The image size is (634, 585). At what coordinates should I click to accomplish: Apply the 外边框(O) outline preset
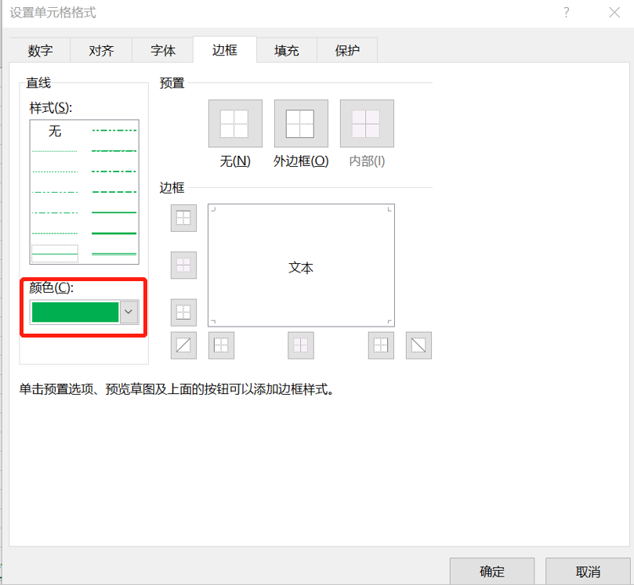click(301, 124)
